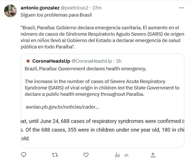Click the view count number 41

point(127,155)
